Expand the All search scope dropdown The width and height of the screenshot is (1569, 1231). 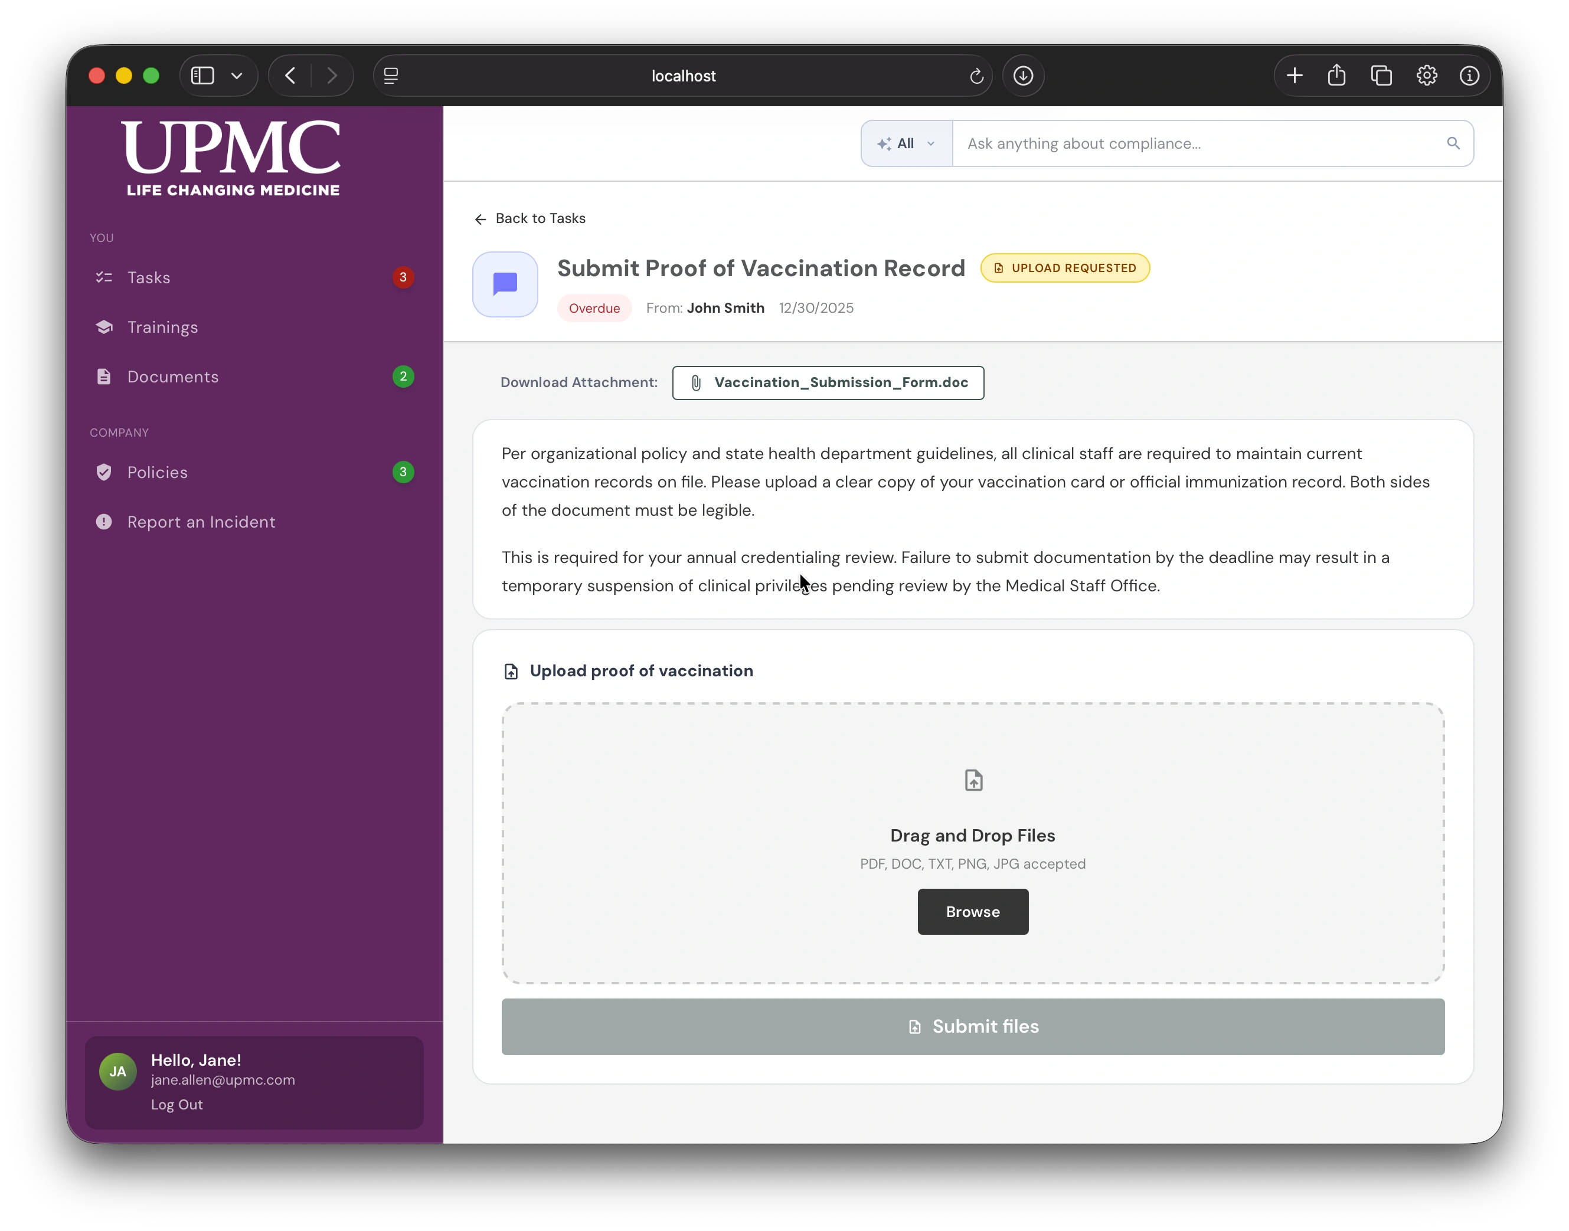coord(906,143)
